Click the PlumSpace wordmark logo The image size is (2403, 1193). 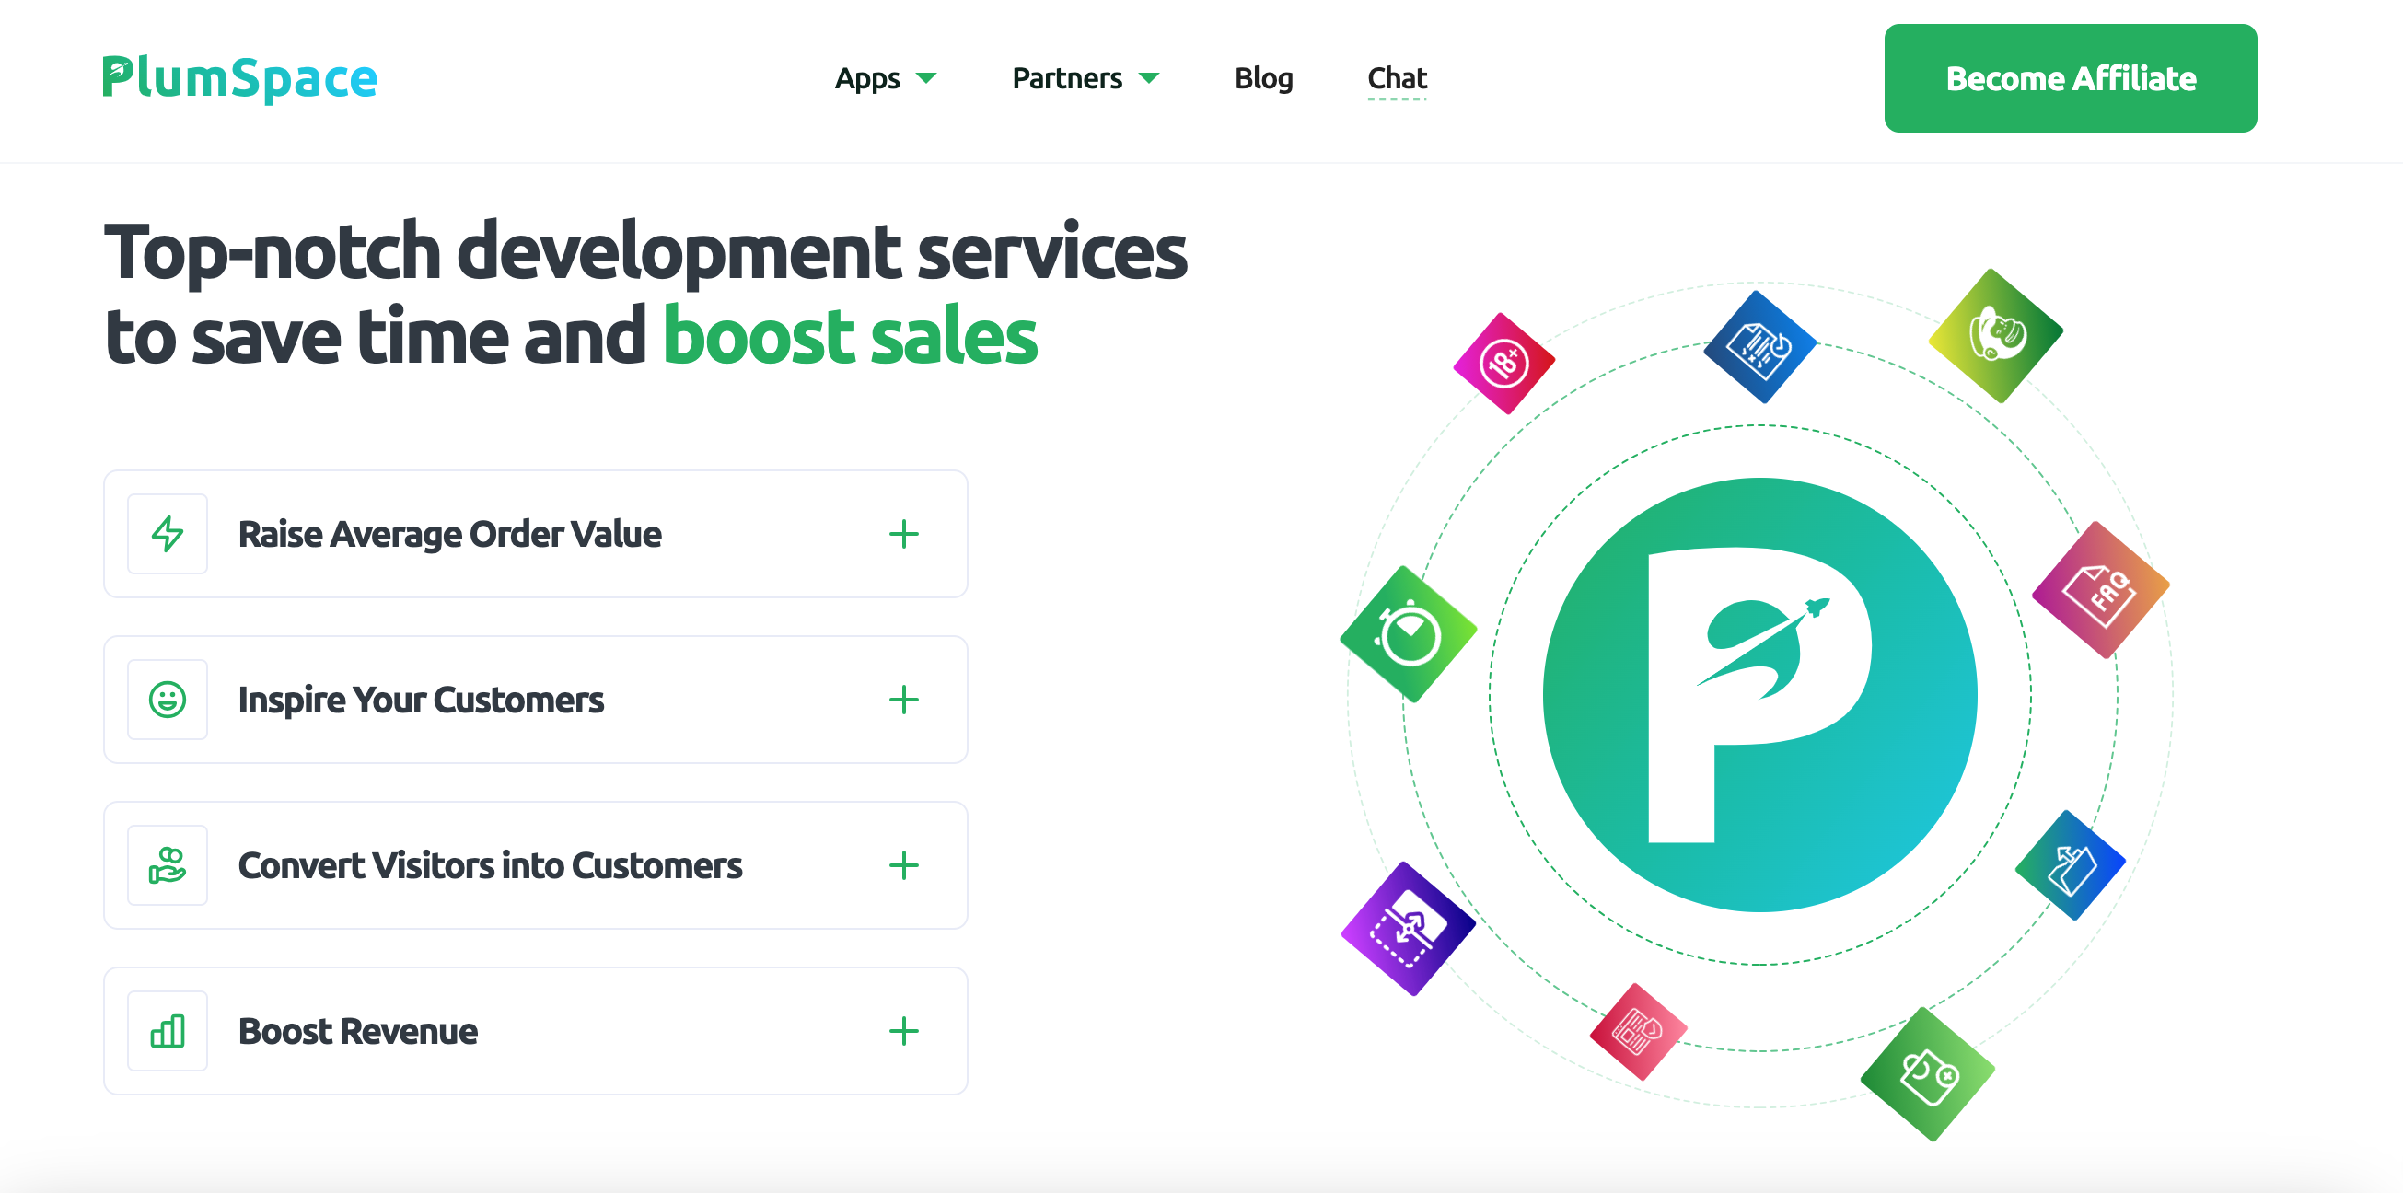pos(238,79)
